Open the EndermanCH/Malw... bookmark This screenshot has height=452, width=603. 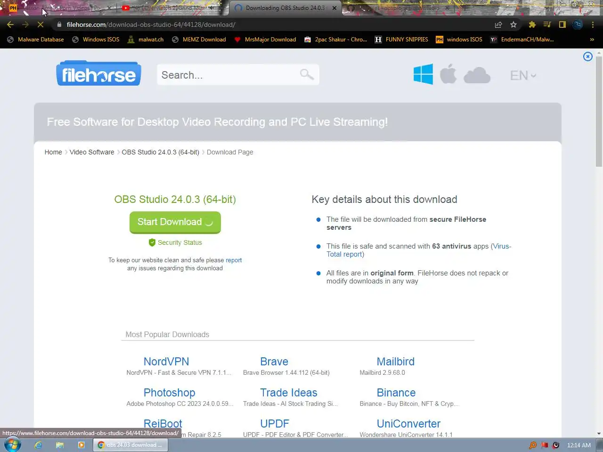(522, 40)
